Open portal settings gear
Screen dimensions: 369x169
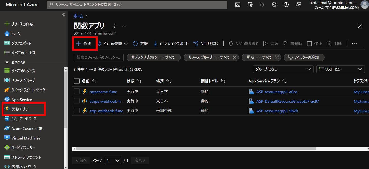[x=274, y=5]
